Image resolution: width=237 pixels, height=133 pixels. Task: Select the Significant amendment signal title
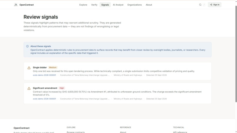(45, 88)
